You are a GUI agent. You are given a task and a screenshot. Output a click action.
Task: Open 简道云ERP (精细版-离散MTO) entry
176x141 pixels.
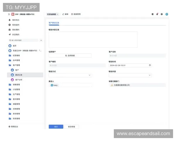pos(25,51)
